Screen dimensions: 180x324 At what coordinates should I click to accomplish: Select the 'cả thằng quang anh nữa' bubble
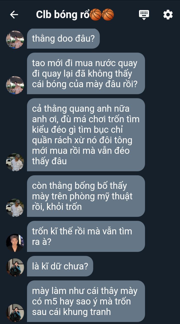click(x=86, y=135)
